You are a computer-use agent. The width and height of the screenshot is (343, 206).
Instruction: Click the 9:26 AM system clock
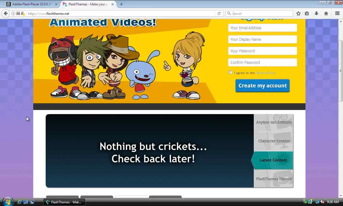333,202
